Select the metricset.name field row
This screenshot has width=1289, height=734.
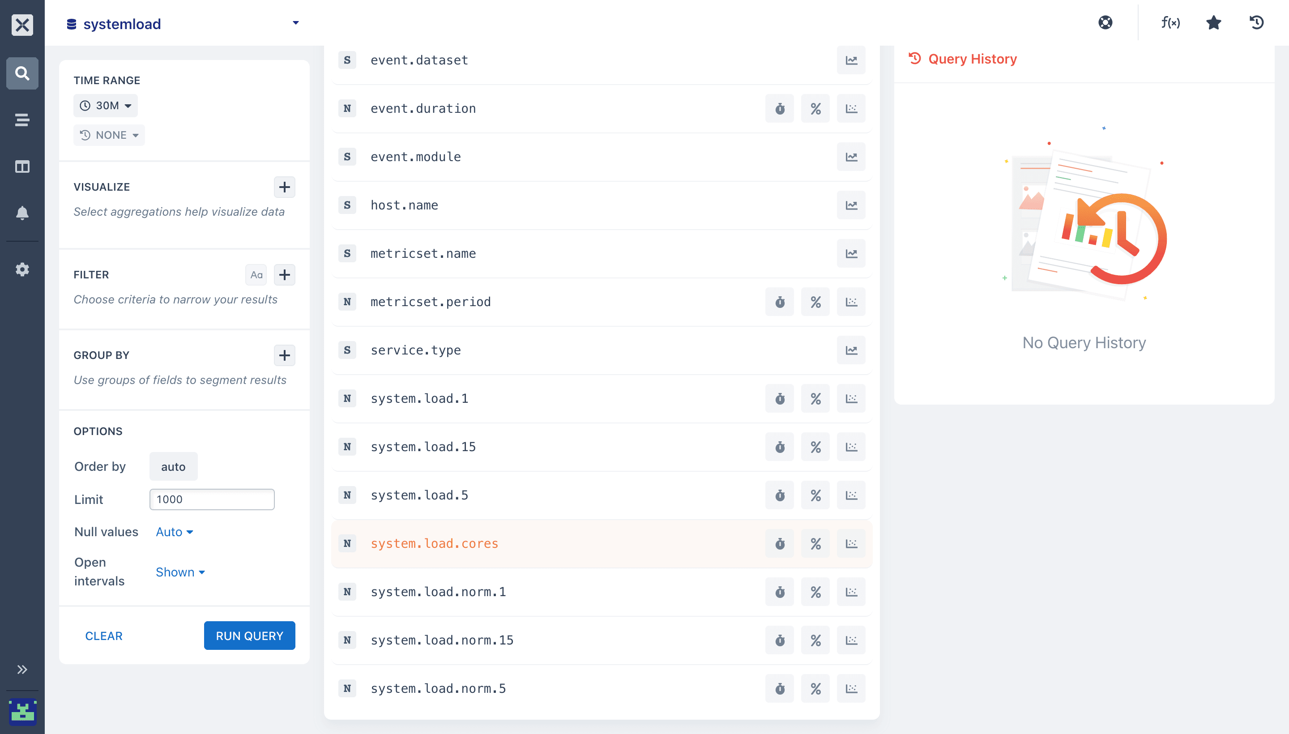[x=423, y=254]
